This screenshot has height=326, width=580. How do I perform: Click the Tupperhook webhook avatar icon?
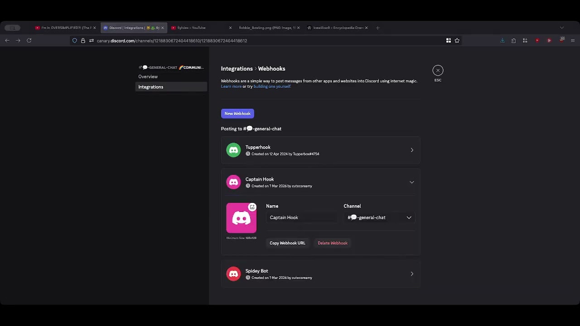pyautogui.click(x=233, y=150)
